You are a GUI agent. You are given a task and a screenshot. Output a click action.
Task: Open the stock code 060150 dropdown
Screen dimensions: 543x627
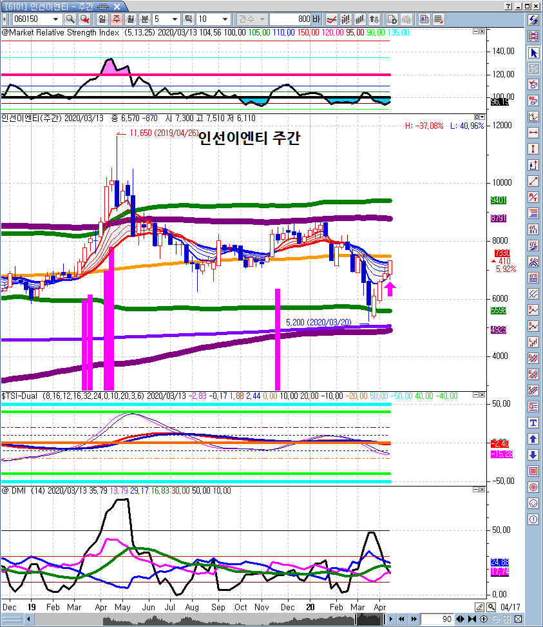55,19
